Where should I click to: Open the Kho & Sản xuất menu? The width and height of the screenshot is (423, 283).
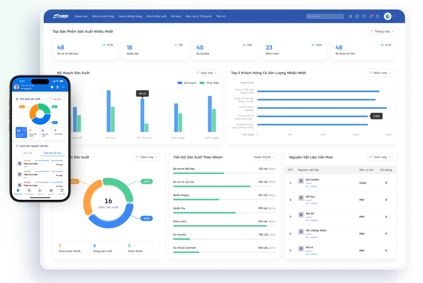(x=156, y=16)
